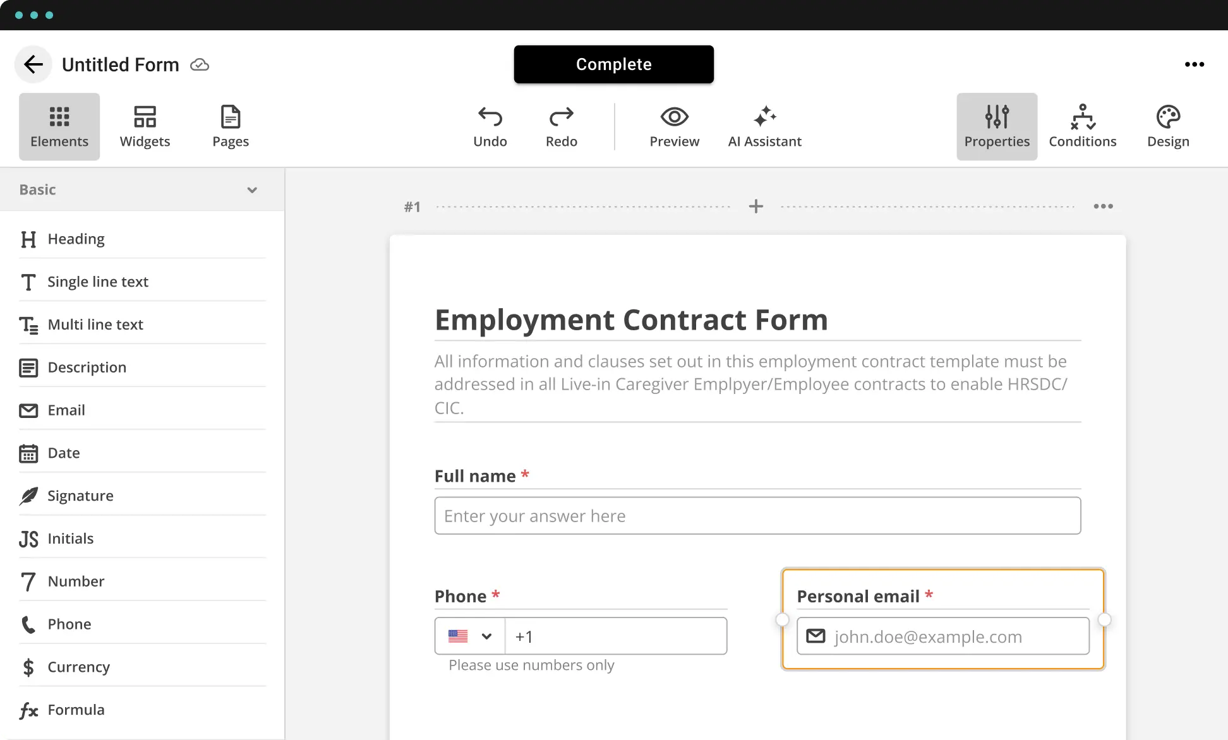Switch to the Widgets tab
Screen dimensions: 1228x740
(145, 126)
